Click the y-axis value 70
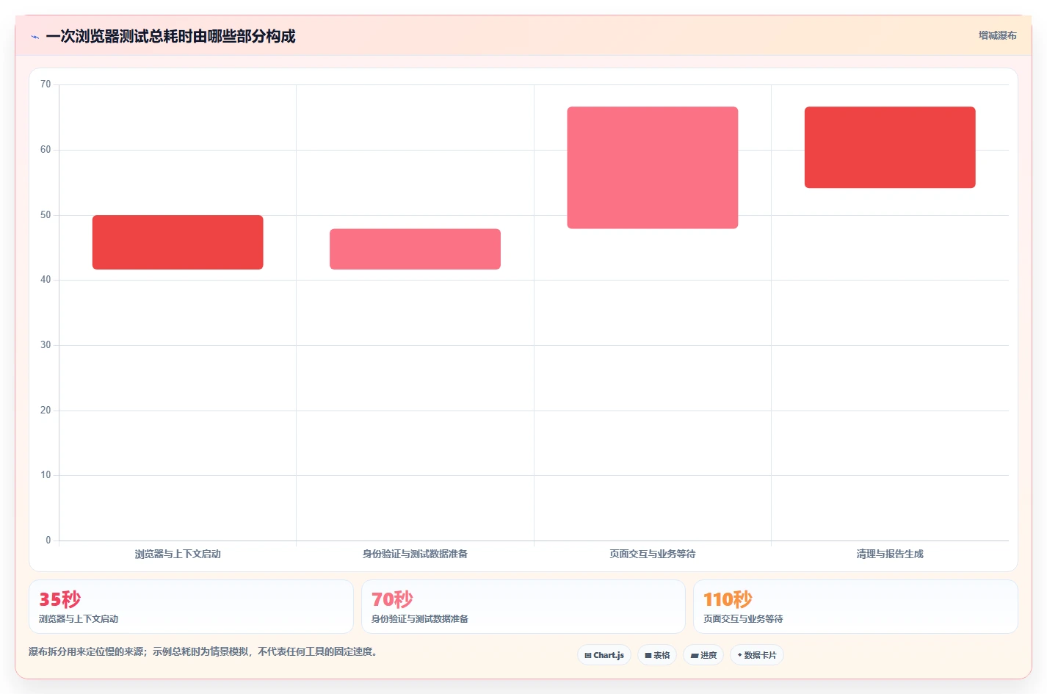 (x=46, y=84)
